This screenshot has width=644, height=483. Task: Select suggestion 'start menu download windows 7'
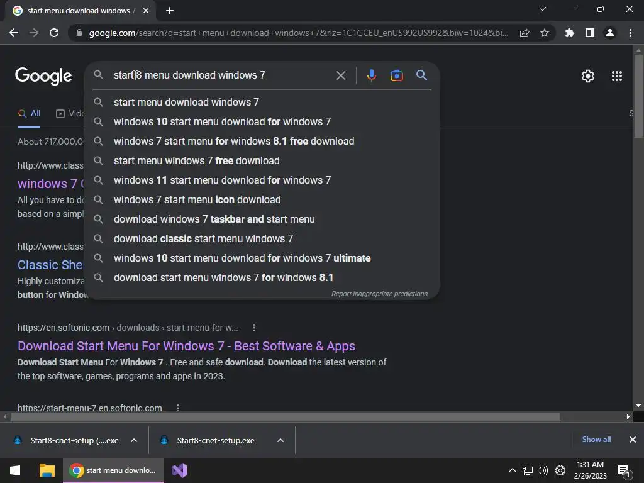(x=262, y=103)
